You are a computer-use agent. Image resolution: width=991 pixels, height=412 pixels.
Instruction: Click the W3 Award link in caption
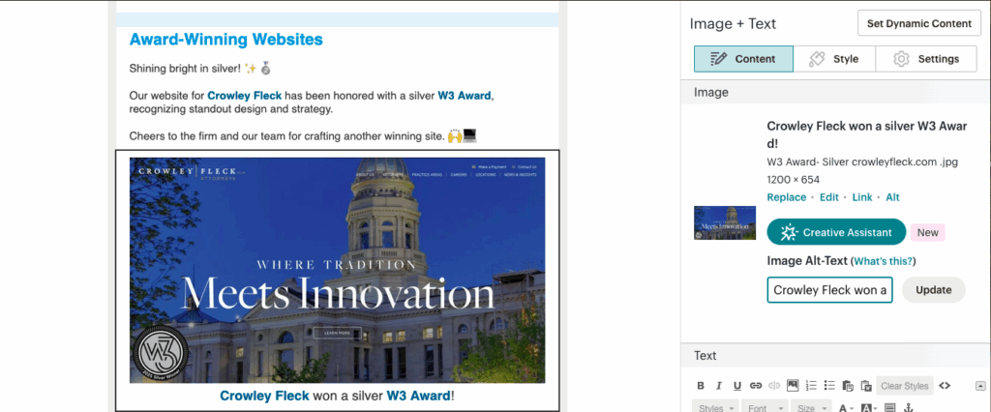click(418, 396)
